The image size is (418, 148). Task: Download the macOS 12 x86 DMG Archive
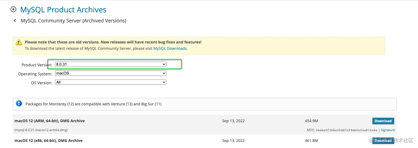[x=383, y=141]
